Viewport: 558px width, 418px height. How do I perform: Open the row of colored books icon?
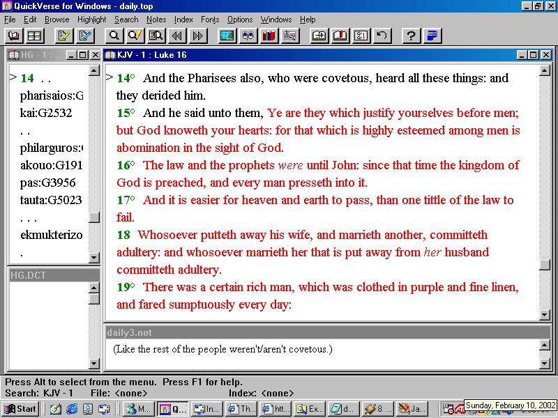click(x=269, y=36)
